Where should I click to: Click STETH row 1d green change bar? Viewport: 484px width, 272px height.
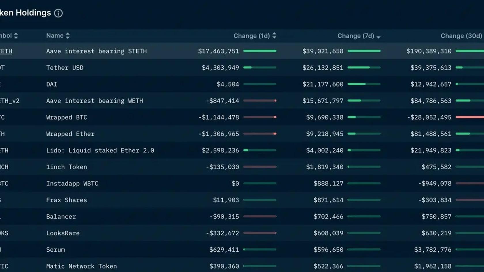tap(260, 51)
